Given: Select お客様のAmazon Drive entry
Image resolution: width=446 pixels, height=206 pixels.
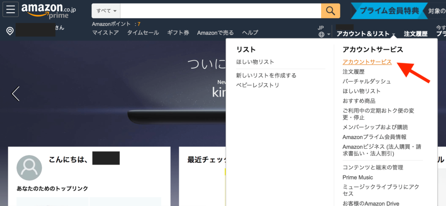Looking at the screenshot, I should (371, 203).
